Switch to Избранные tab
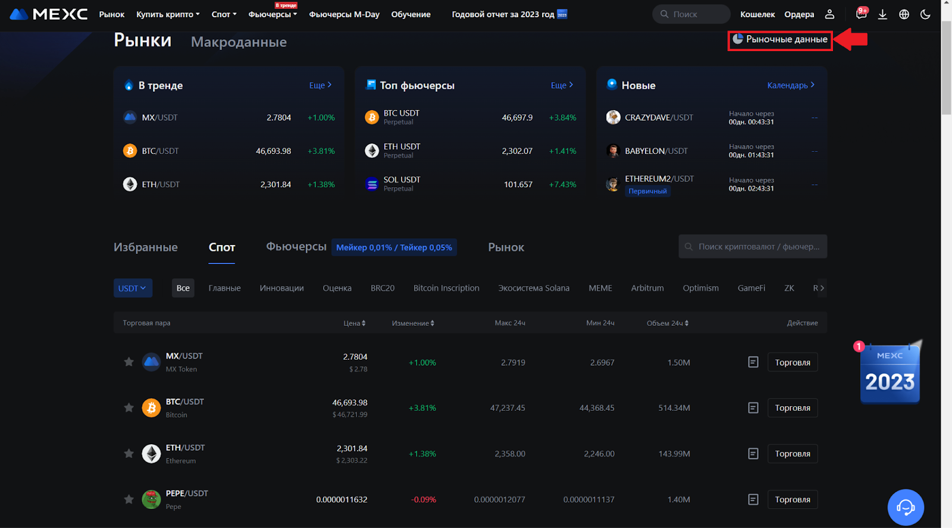The height and width of the screenshot is (528, 952). (x=146, y=247)
